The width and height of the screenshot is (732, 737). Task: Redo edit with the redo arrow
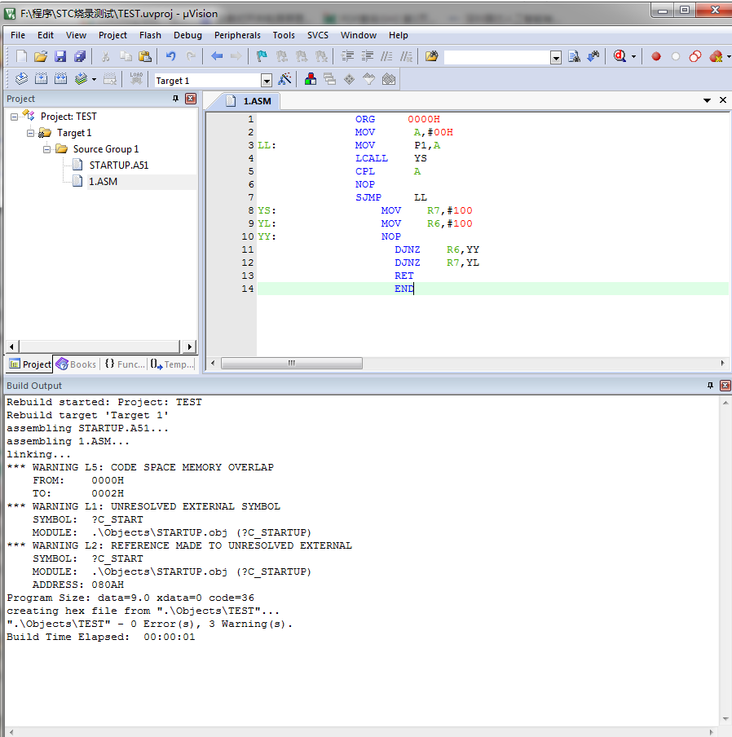[x=190, y=57]
